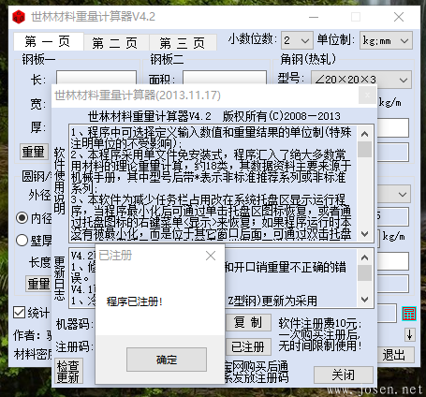Open the 单位制 kg;mm dropdown
Image resolution: width=426 pixels, height=397 pixels.
click(386, 40)
